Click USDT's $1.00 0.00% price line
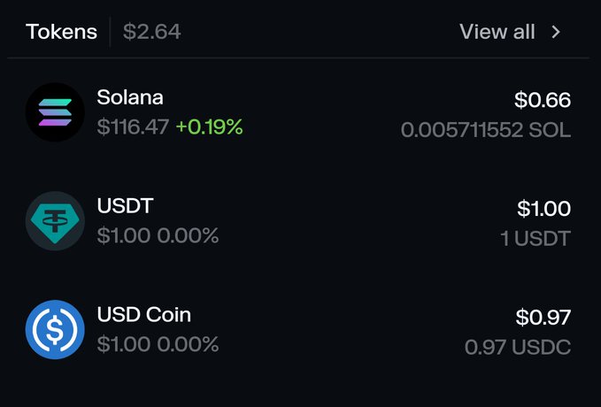 [158, 236]
